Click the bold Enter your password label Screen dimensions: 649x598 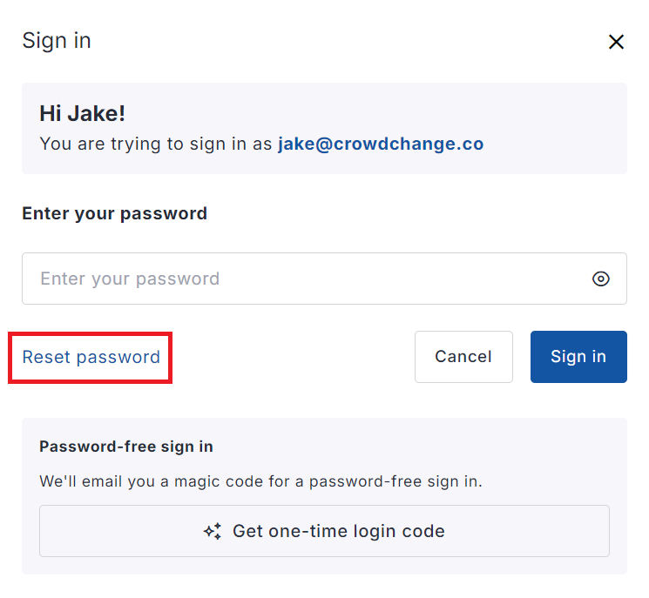114,213
